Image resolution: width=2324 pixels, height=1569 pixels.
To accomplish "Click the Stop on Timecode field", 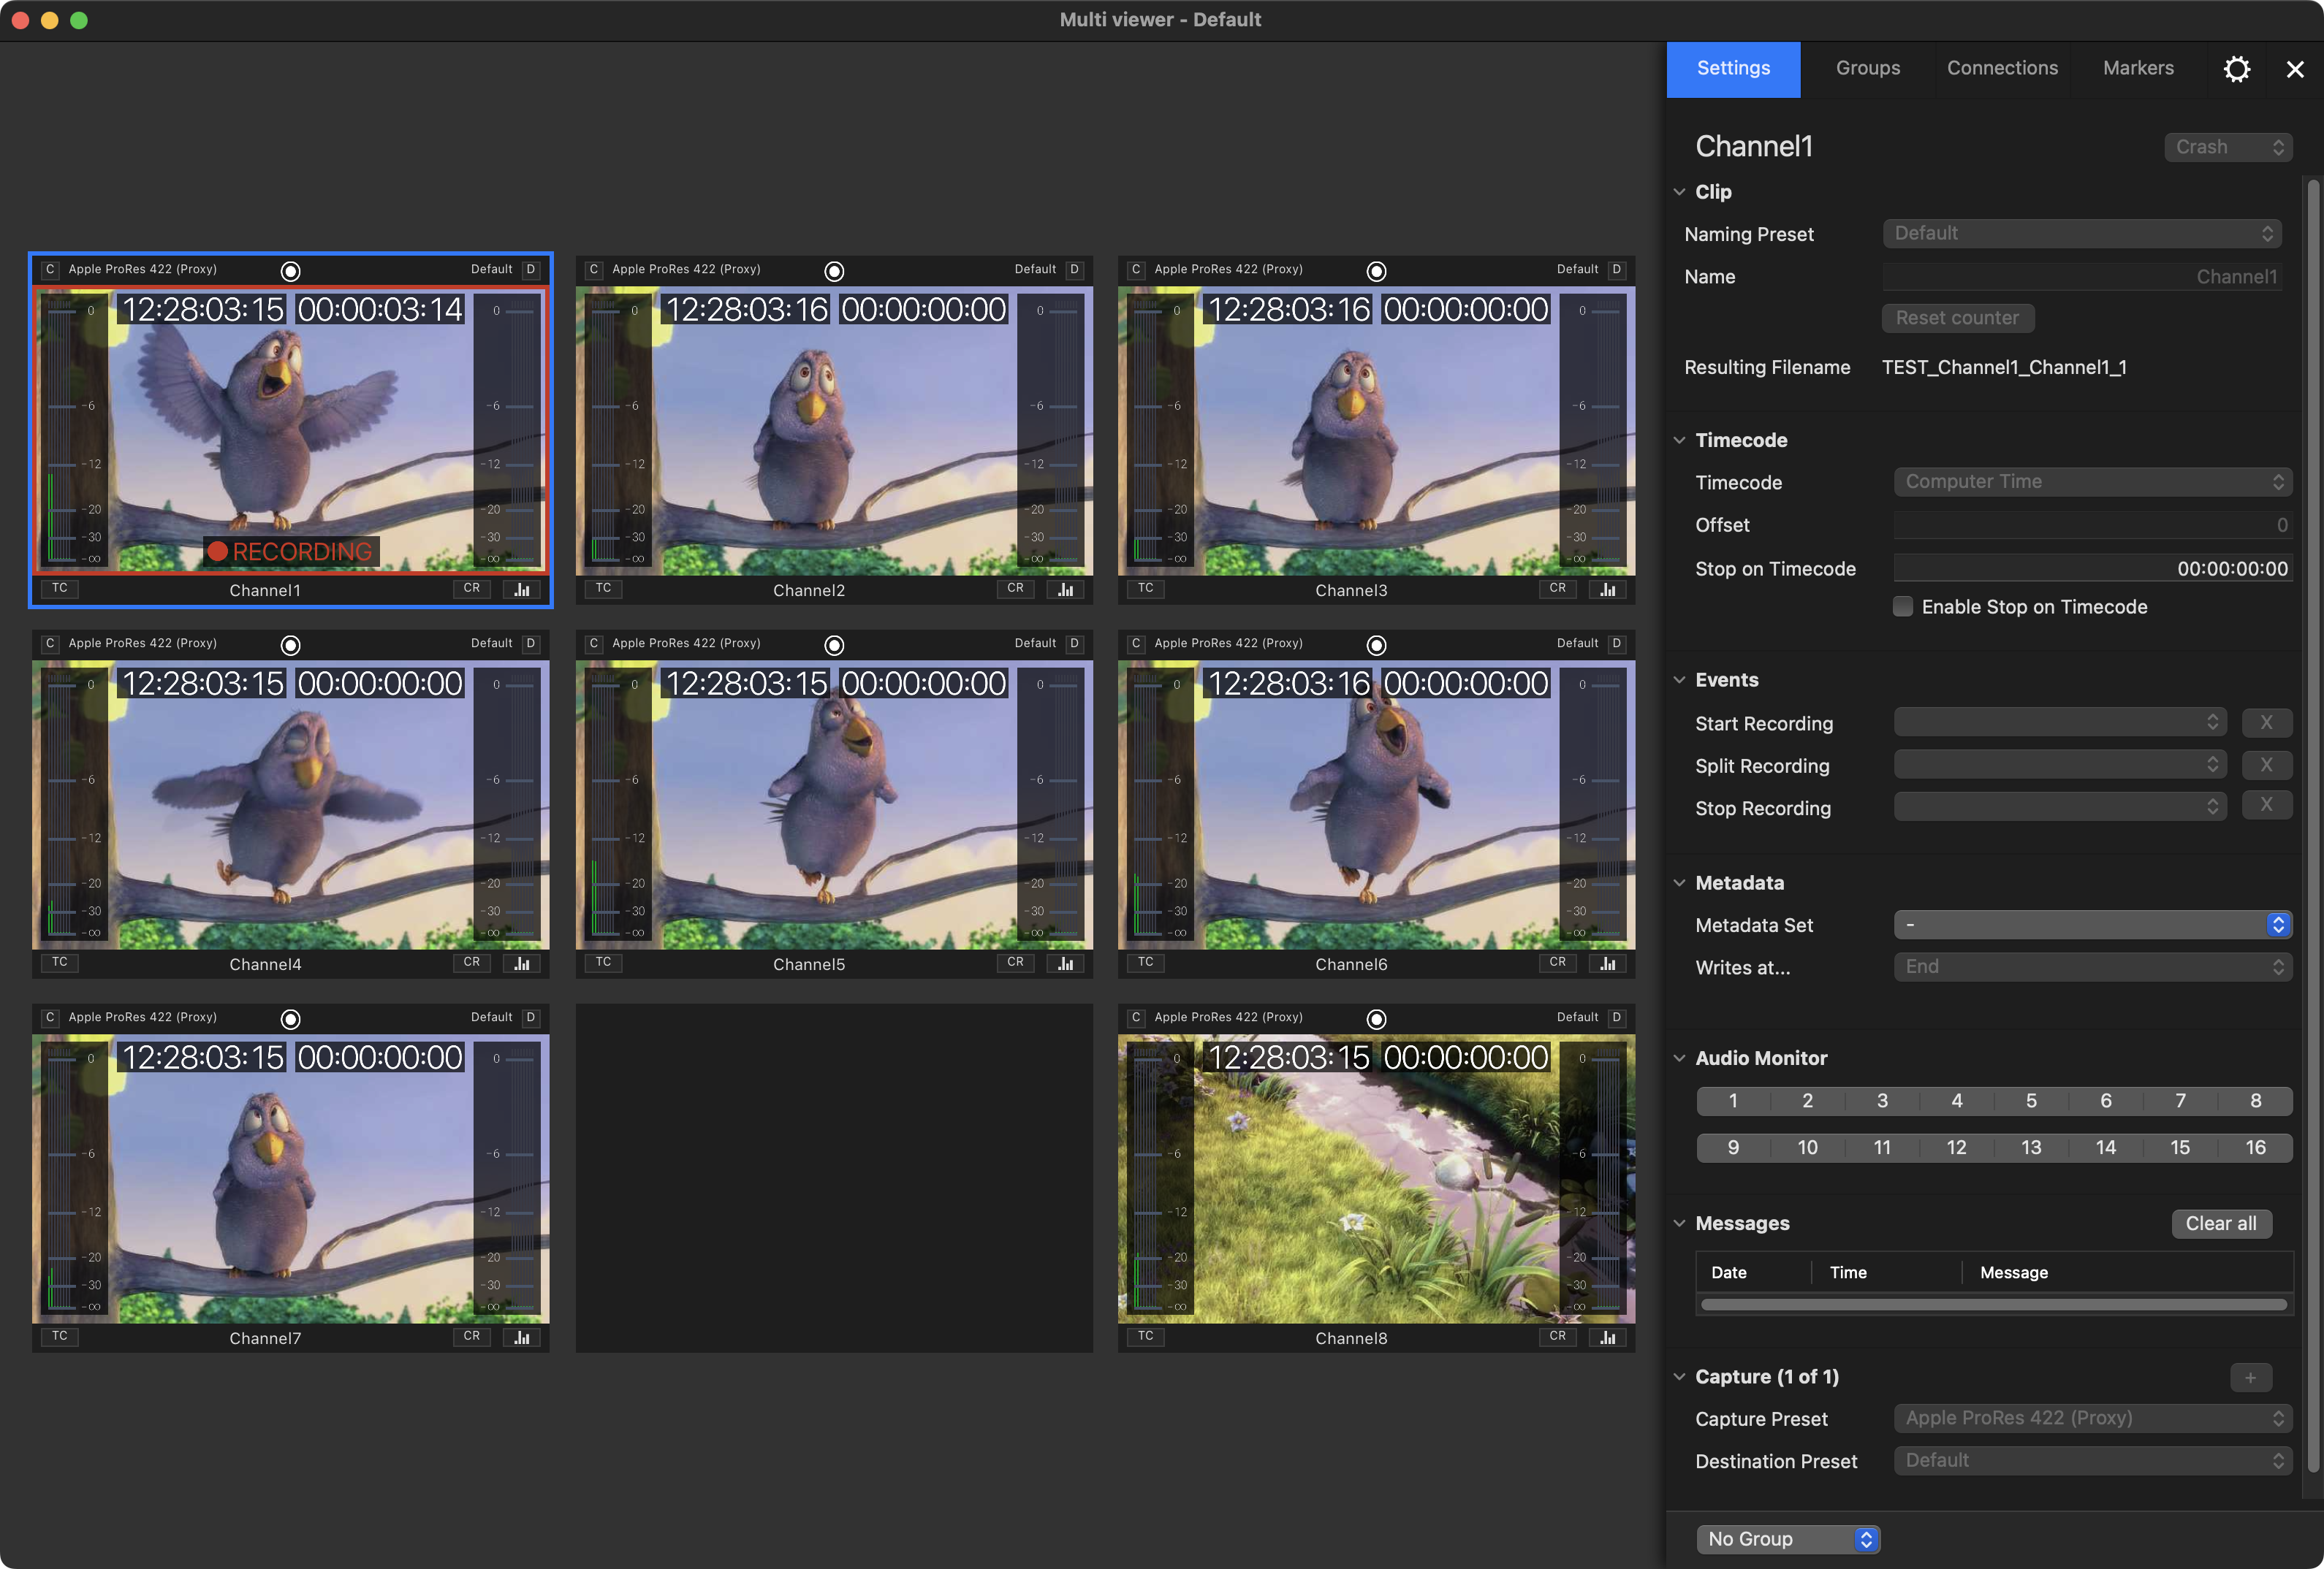I will (2092, 568).
